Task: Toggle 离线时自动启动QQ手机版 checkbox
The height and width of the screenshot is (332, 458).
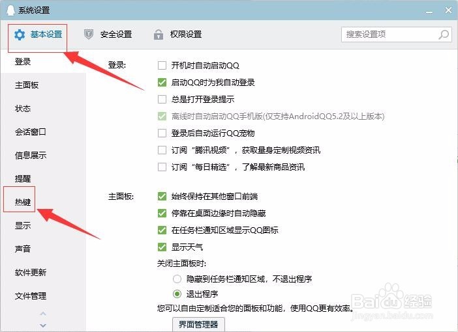Action: point(162,117)
